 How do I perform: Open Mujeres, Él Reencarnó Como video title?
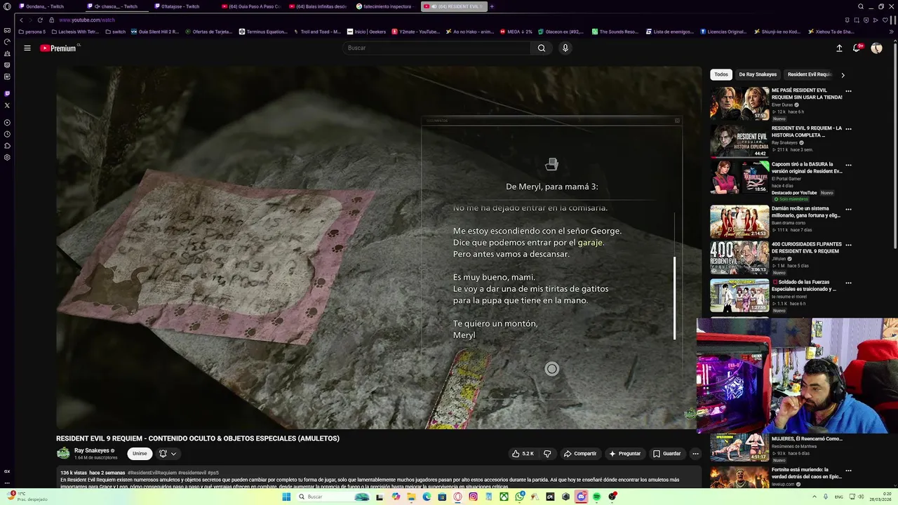[807, 439]
